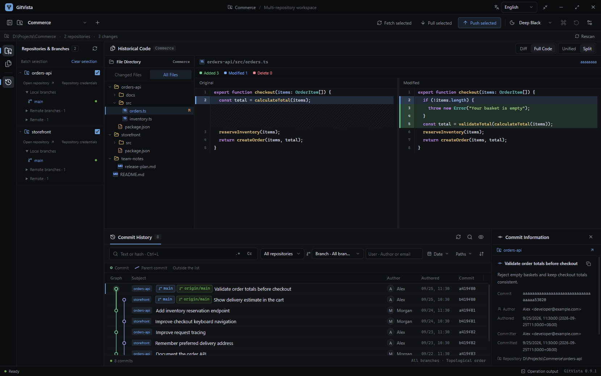Reverse the commit sort order

click(482, 254)
